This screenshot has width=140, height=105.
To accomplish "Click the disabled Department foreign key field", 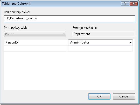I will pyautogui.click(x=103, y=34).
